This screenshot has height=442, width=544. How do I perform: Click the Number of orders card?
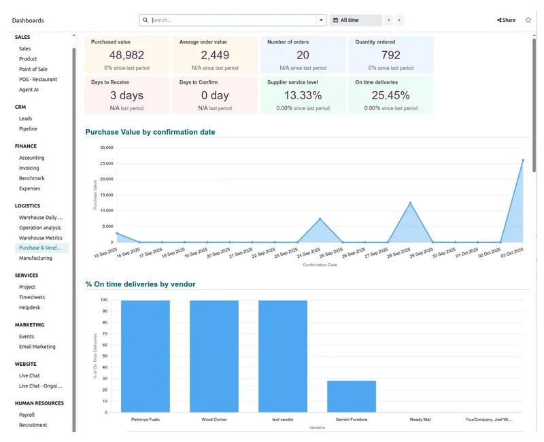pyautogui.click(x=303, y=55)
